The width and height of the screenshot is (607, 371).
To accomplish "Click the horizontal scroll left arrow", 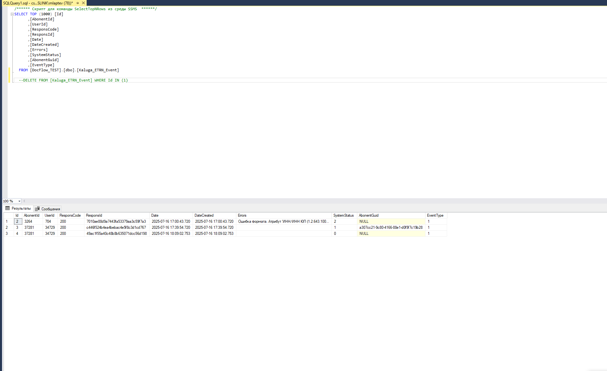I will [x=24, y=201].
